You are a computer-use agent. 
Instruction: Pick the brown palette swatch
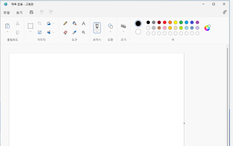pyautogui.click(x=159, y=28)
